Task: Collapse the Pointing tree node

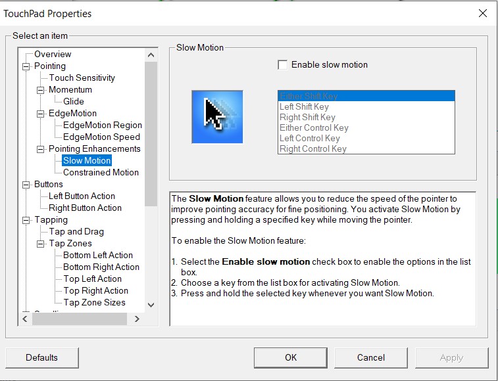Action: [26, 66]
